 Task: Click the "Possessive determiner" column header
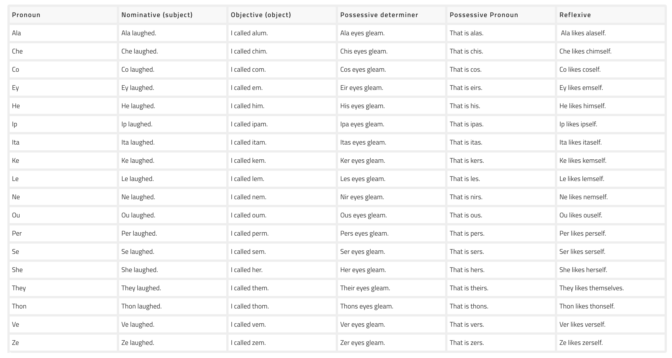(x=379, y=15)
